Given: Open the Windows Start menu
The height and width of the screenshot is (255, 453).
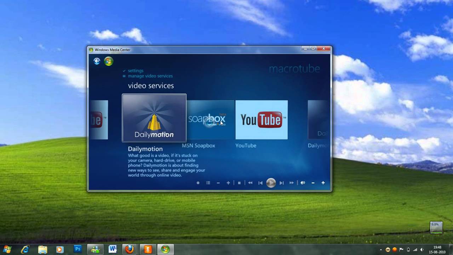Looking at the screenshot, I should point(7,249).
